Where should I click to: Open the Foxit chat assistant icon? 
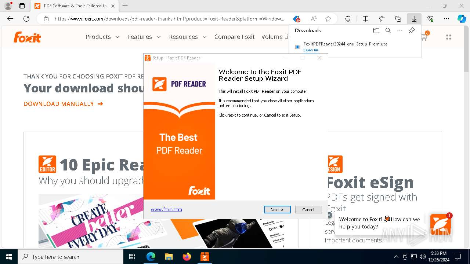tap(441, 224)
